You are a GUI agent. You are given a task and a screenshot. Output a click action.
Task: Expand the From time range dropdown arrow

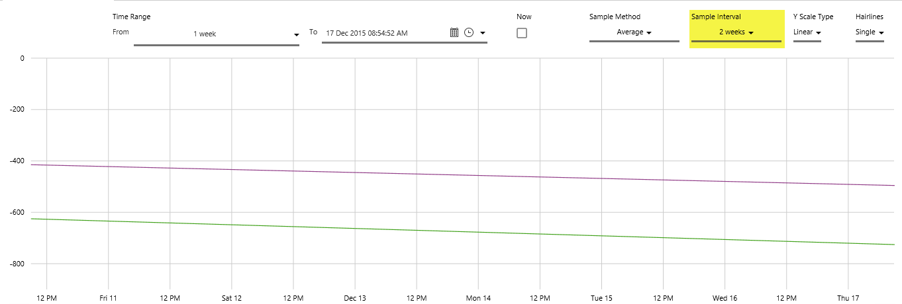point(296,34)
